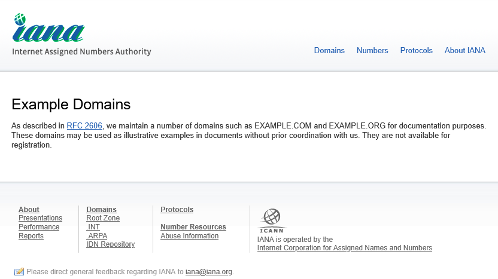
Task: Open the .ARPA domain link
Action: pos(96,236)
